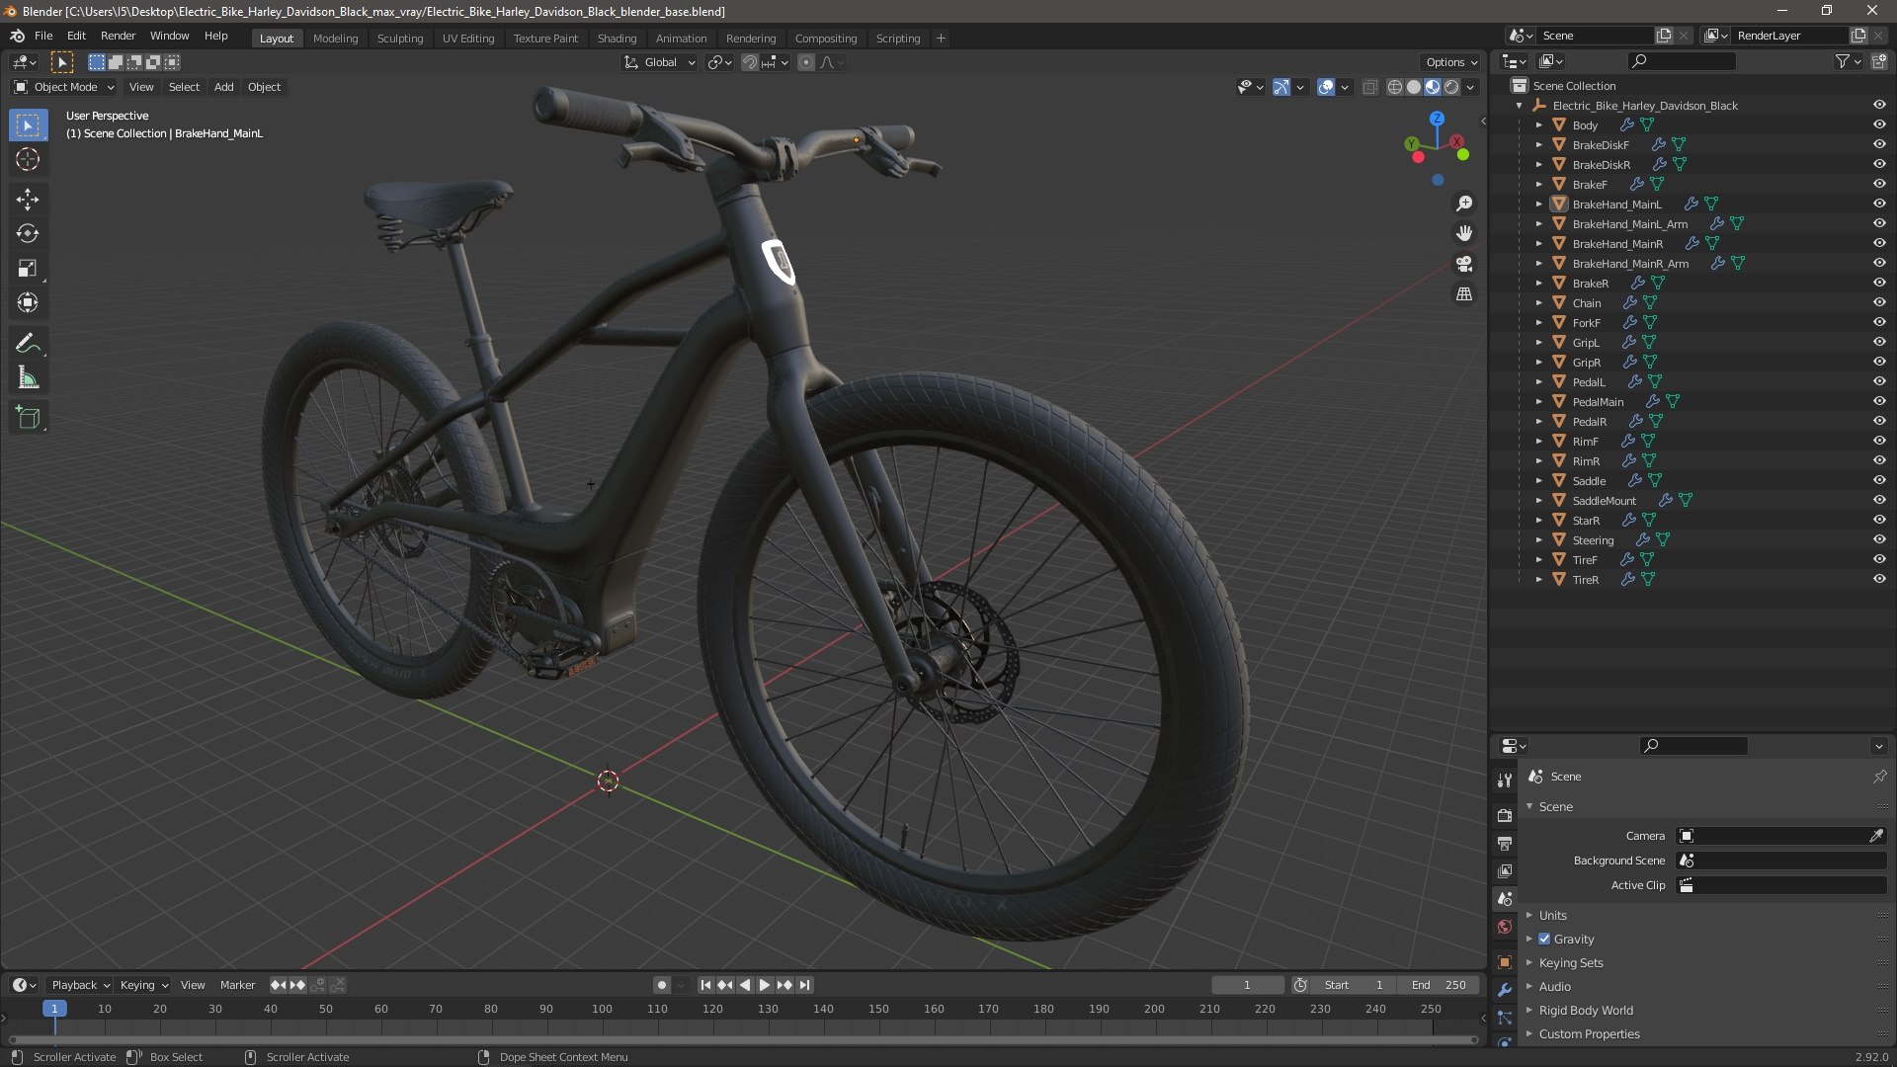Switch to the Sculpting workspace tab
The width and height of the screenshot is (1897, 1067).
[x=399, y=39]
